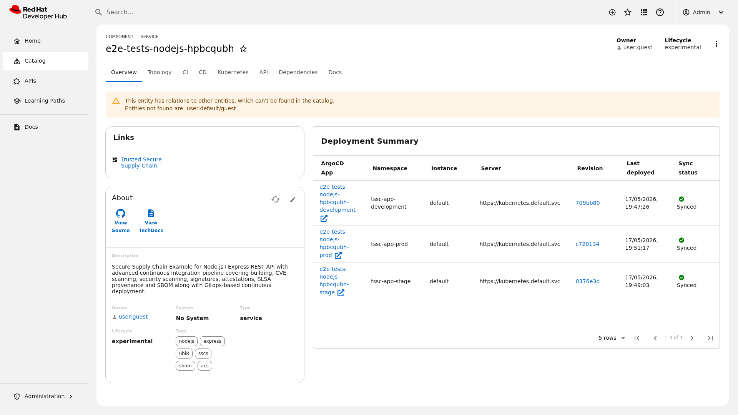Image resolution: width=738 pixels, height=415 pixels.
Task: Open the three-dot entity context menu
Action: pos(716,44)
